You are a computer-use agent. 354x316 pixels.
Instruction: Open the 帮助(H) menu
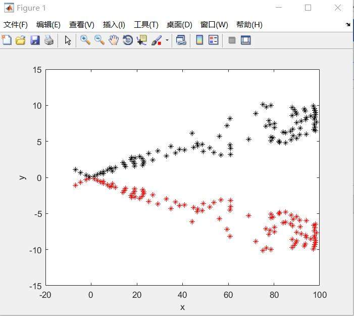click(249, 25)
